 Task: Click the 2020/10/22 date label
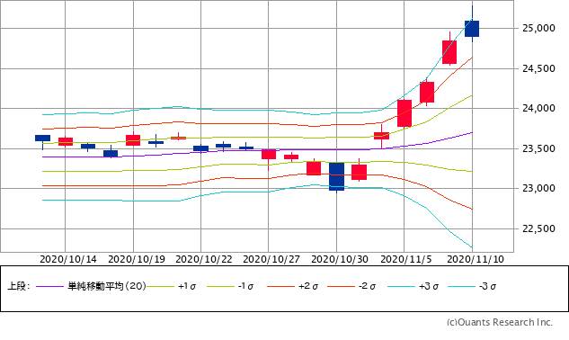204,259
